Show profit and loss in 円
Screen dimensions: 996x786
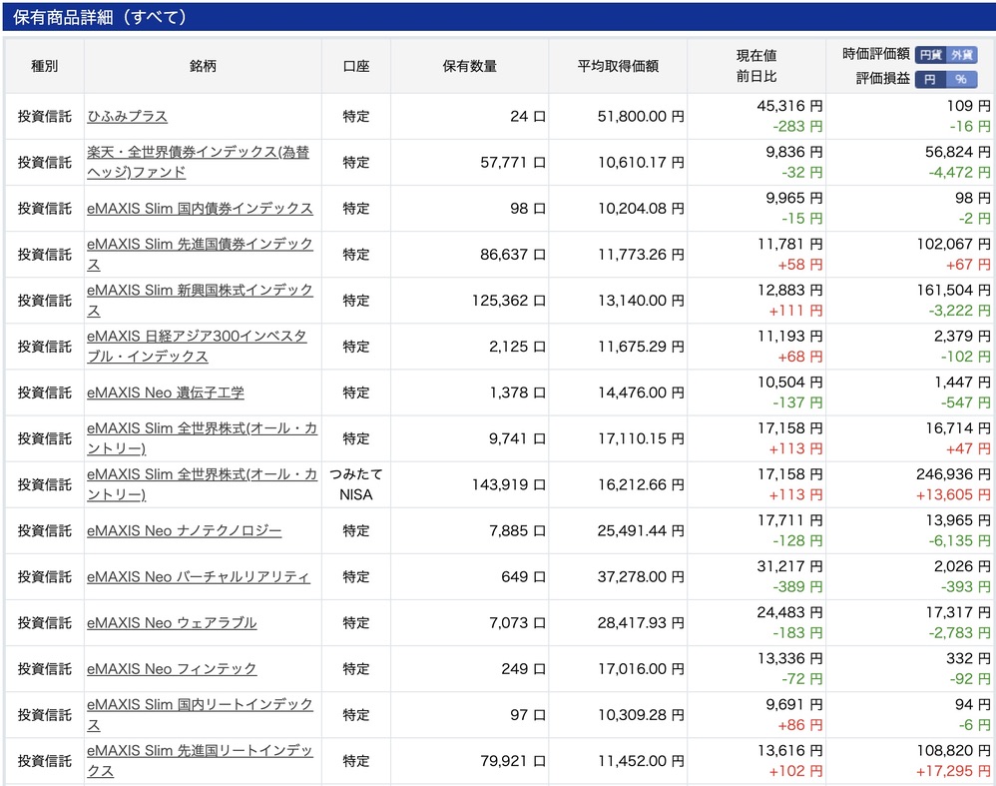pyautogui.click(x=930, y=79)
